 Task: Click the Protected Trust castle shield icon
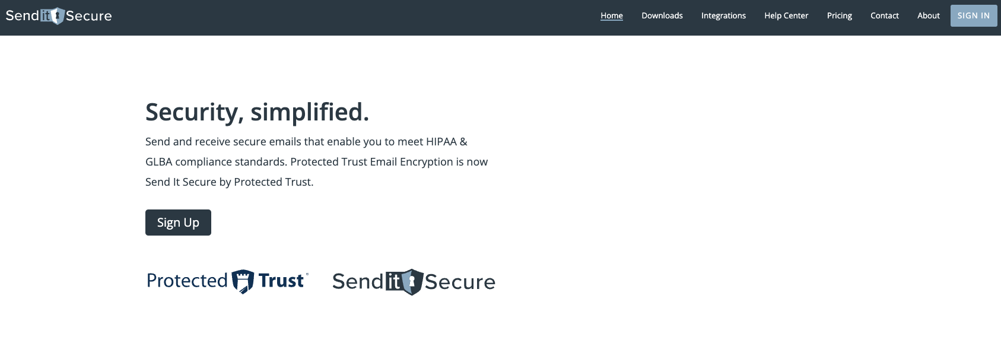pyautogui.click(x=242, y=281)
